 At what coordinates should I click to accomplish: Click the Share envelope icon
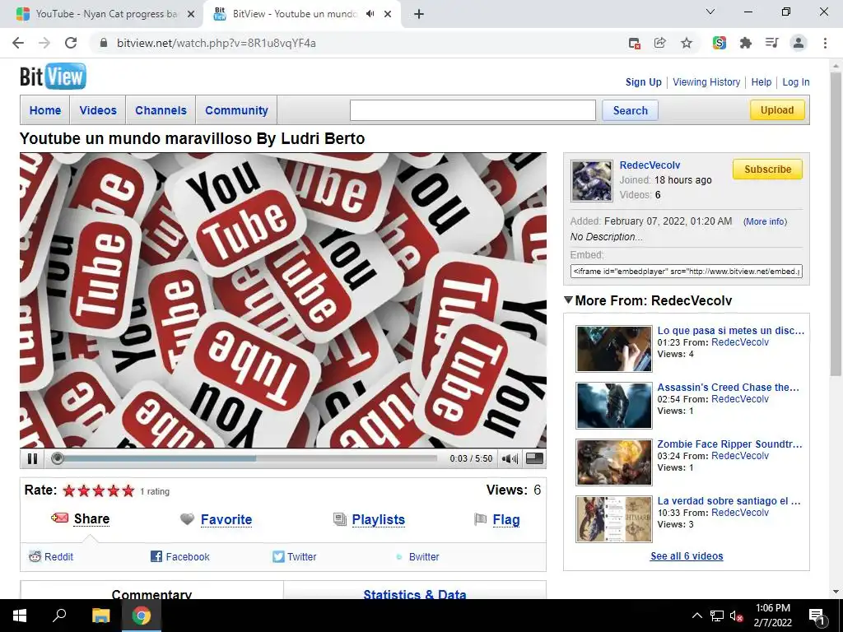(59, 518)
